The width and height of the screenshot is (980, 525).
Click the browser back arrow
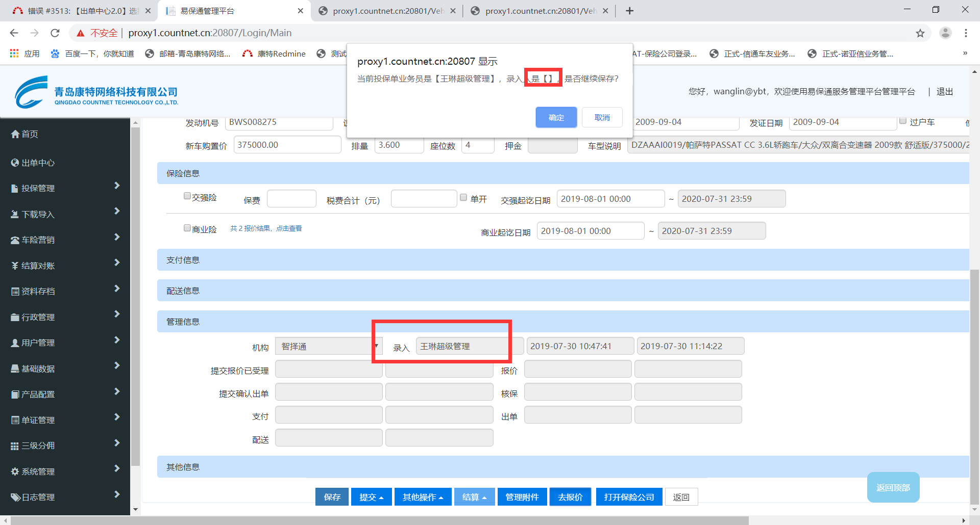click(x=14, y=33)
